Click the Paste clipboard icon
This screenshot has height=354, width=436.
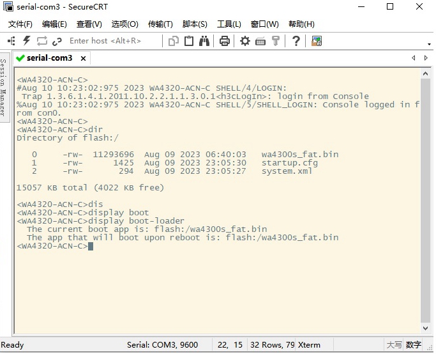(x=189, y=41)
